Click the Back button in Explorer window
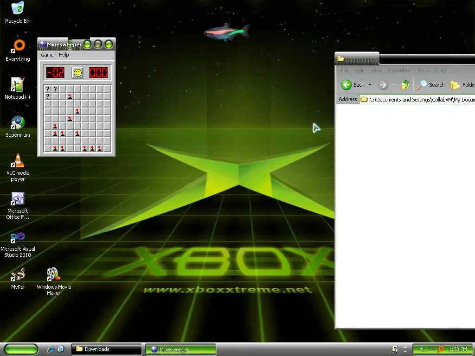 [x=353, y=85]
